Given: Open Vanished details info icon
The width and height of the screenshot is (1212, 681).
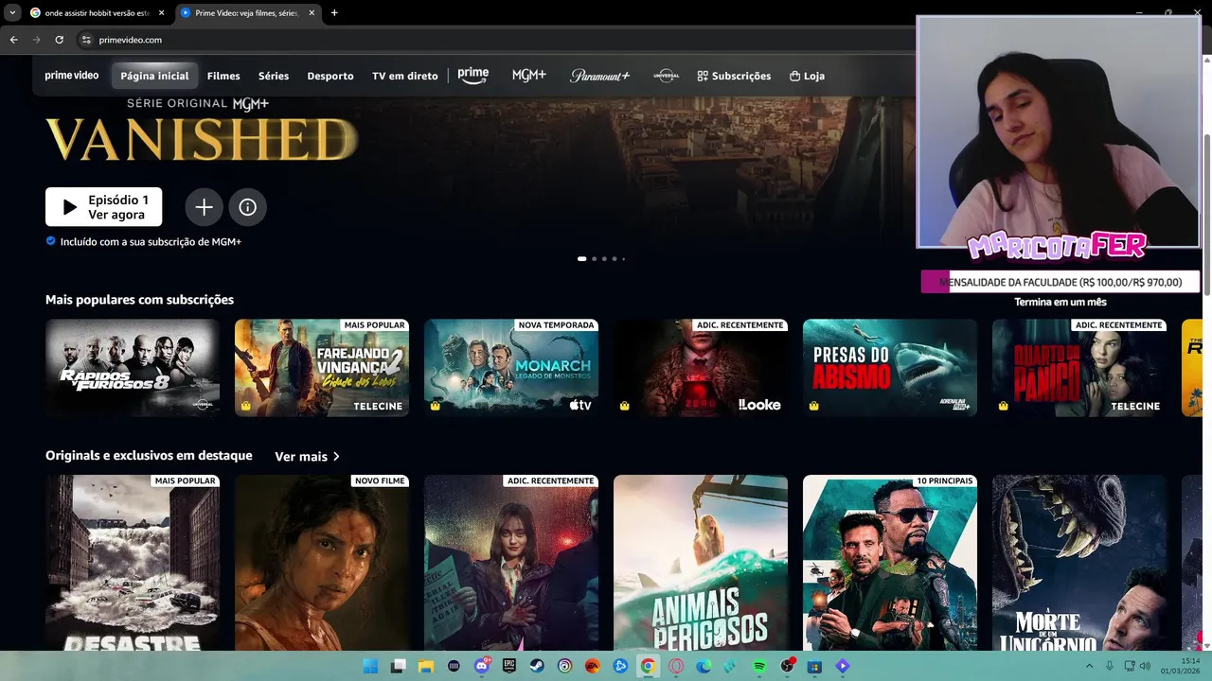Looking at the screenshot, I should pos(247,207).
